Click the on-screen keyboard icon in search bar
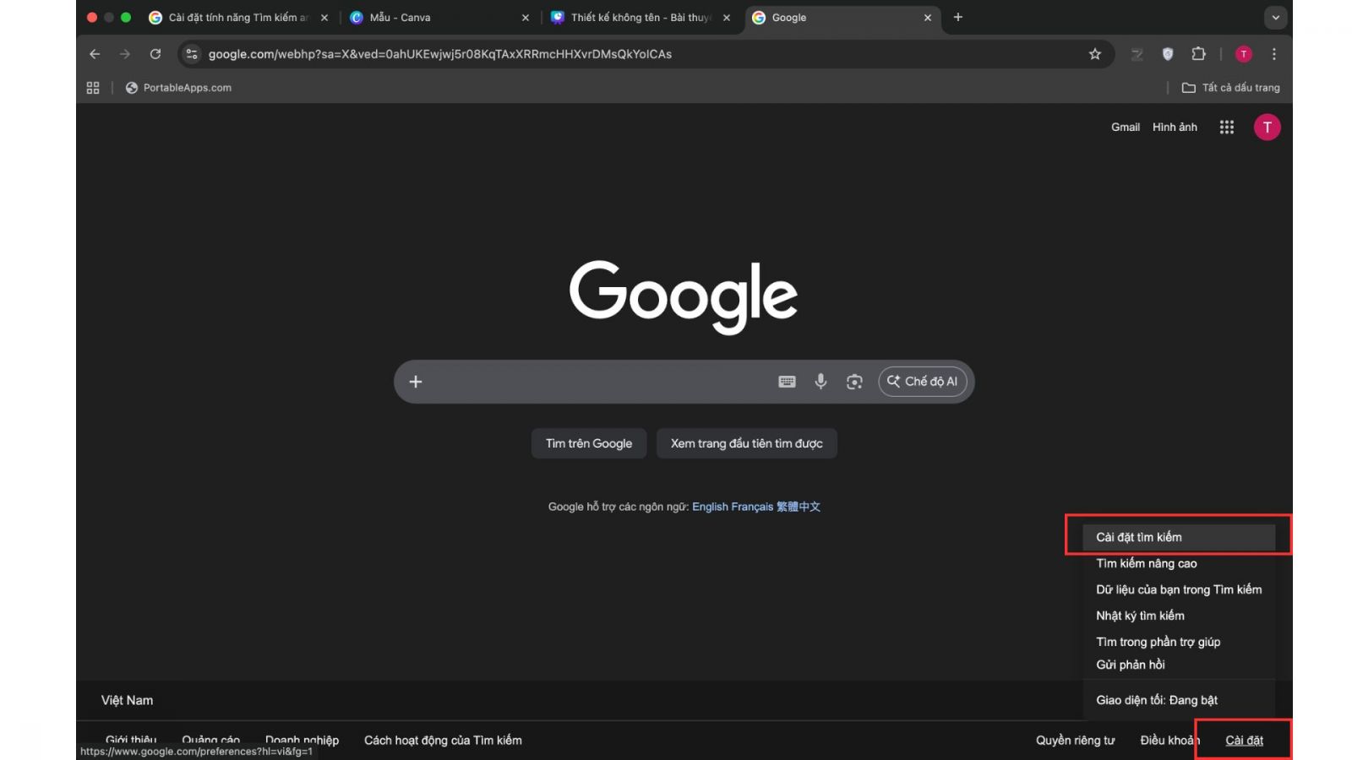The width and height of the screenshot is (1352, 760). (787, 382)
